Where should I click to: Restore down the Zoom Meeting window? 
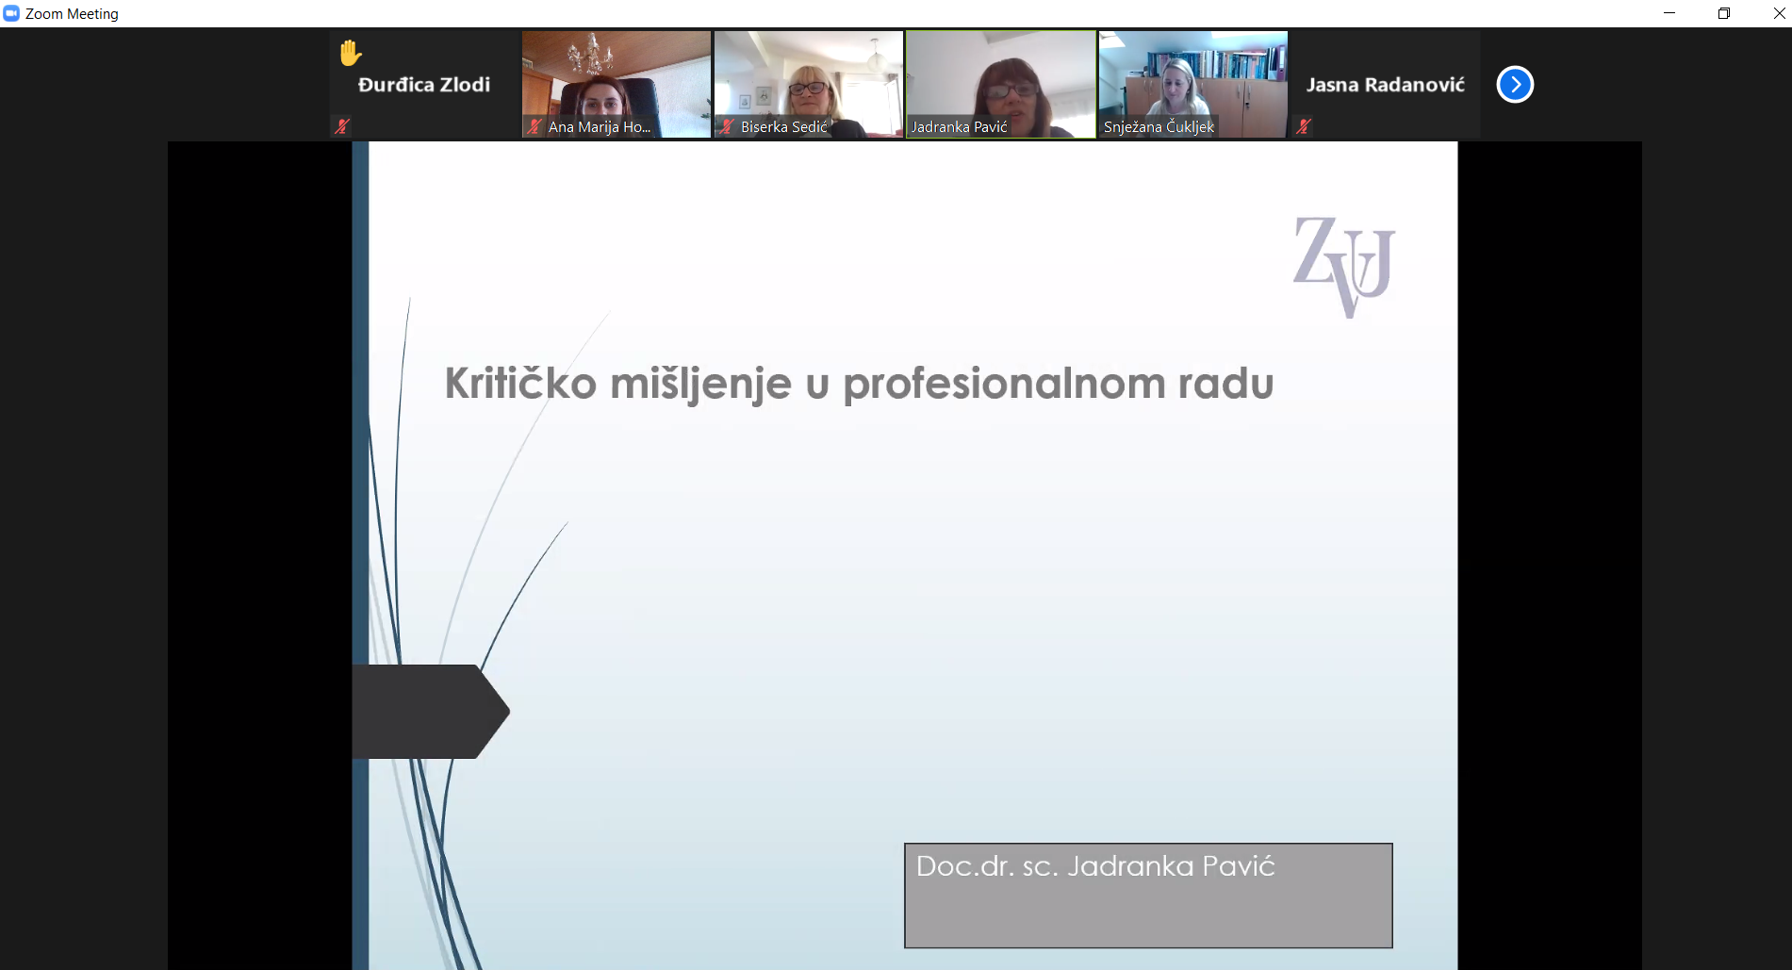point(1724,13)
